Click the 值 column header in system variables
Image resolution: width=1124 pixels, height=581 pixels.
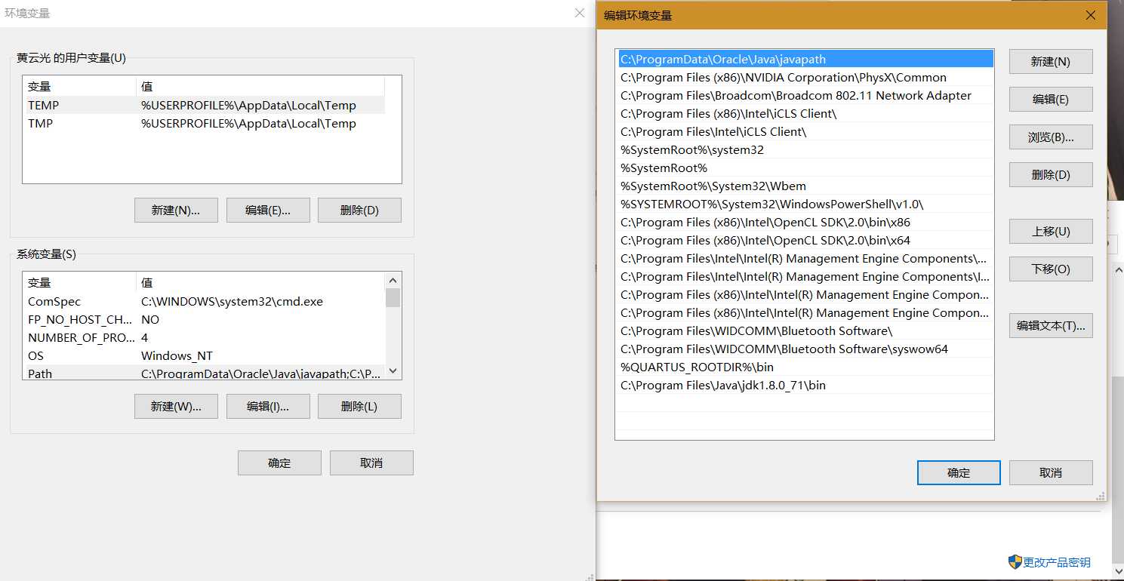[x=260, y=283]
